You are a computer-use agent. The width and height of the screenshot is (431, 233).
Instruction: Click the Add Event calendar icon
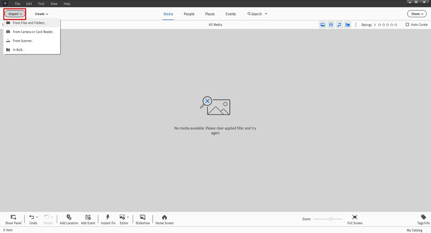click(x=88, y=218)
